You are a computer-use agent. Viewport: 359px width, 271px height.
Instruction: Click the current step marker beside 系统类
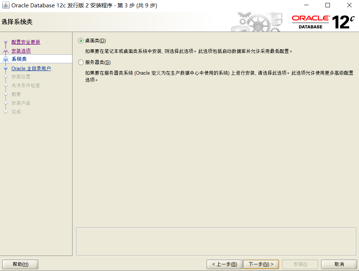[x=6, y=59]
